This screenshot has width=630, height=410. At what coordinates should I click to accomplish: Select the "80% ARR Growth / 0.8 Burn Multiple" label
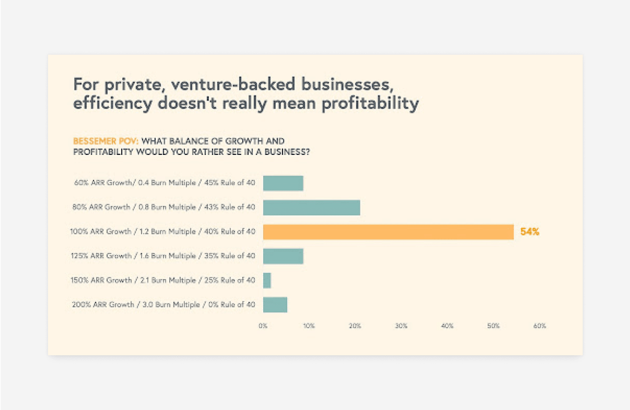[x=163, y=207]
